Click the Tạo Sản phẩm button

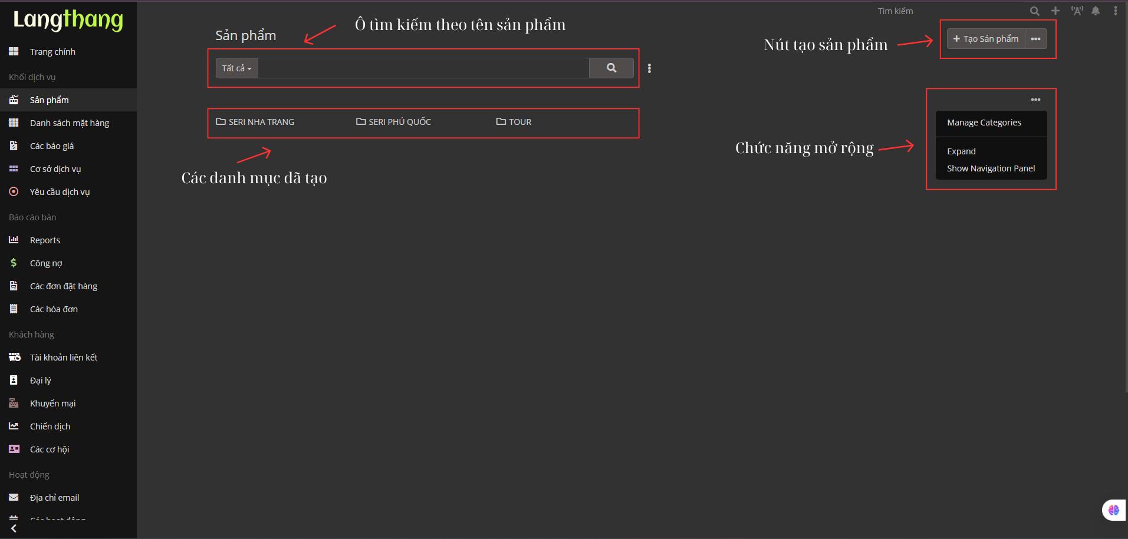coord(985,39)
